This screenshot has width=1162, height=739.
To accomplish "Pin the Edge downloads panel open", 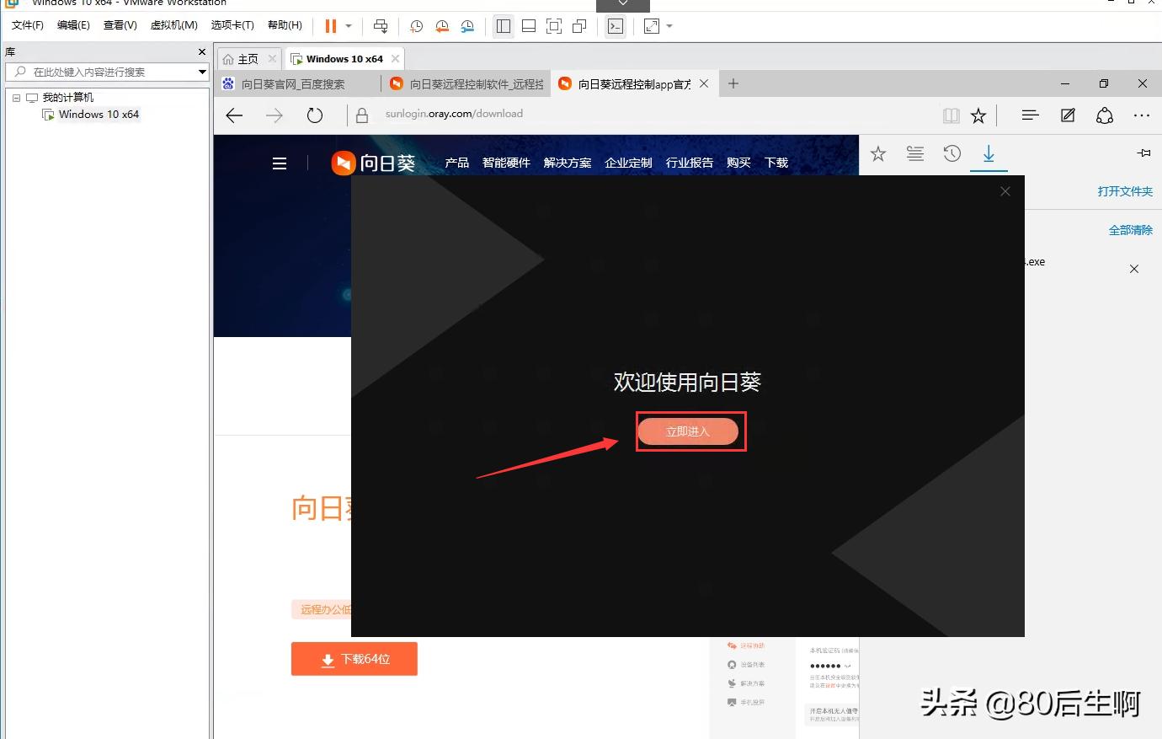I will (1143, 153).
